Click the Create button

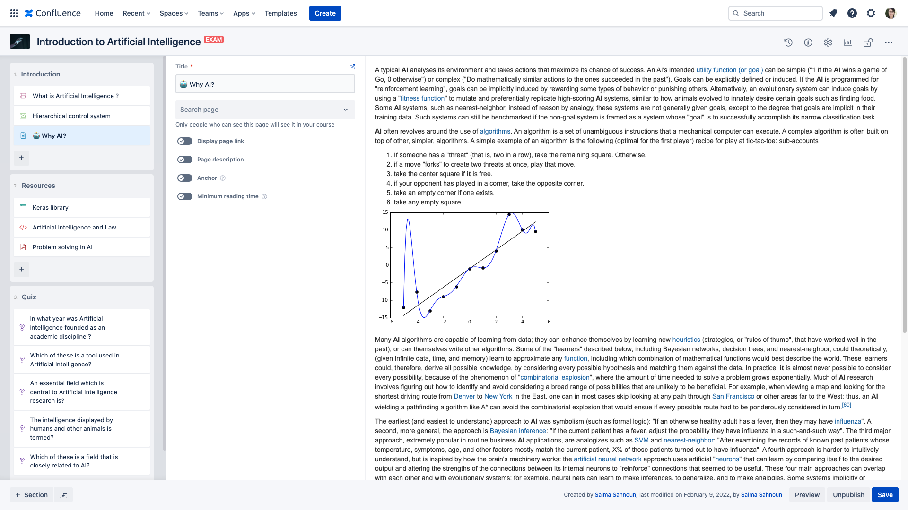click(325, 13)
